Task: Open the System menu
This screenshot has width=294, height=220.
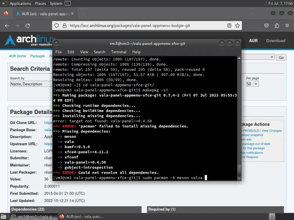Action: coord(56,3)
